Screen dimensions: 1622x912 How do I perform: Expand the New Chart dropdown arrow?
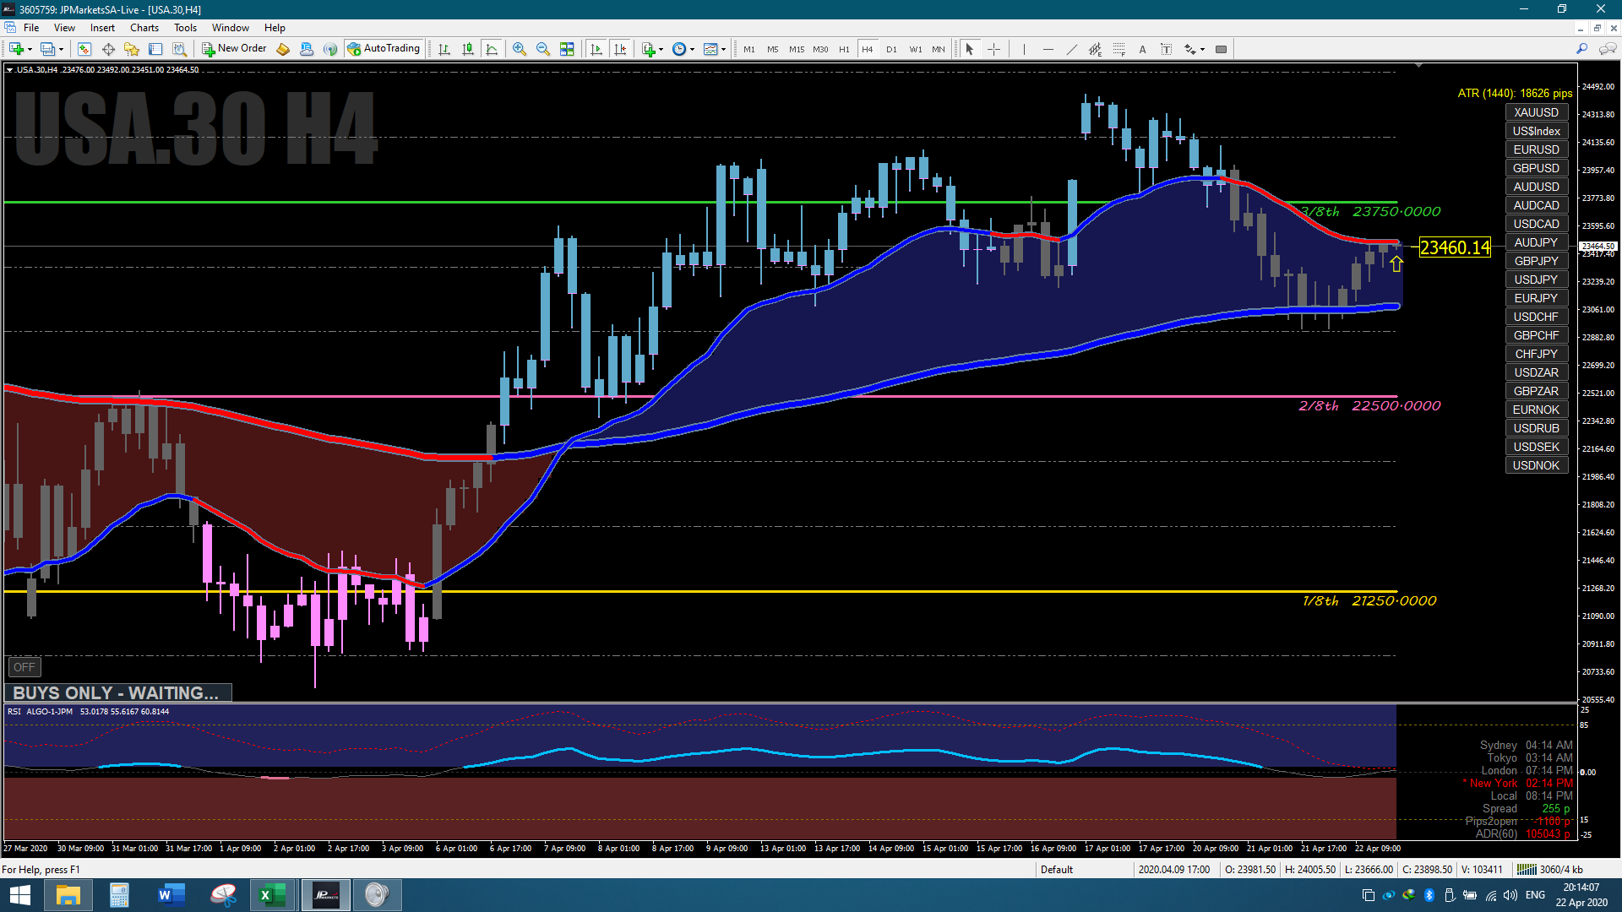click(x=30, y=49)
